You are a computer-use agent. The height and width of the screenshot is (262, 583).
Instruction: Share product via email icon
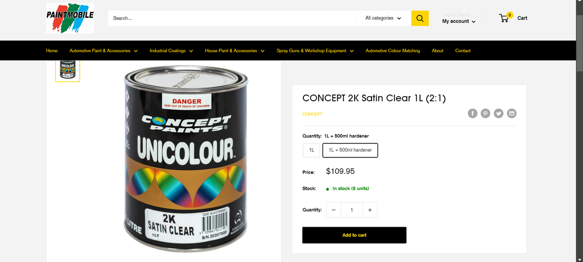tap(512, 114)
